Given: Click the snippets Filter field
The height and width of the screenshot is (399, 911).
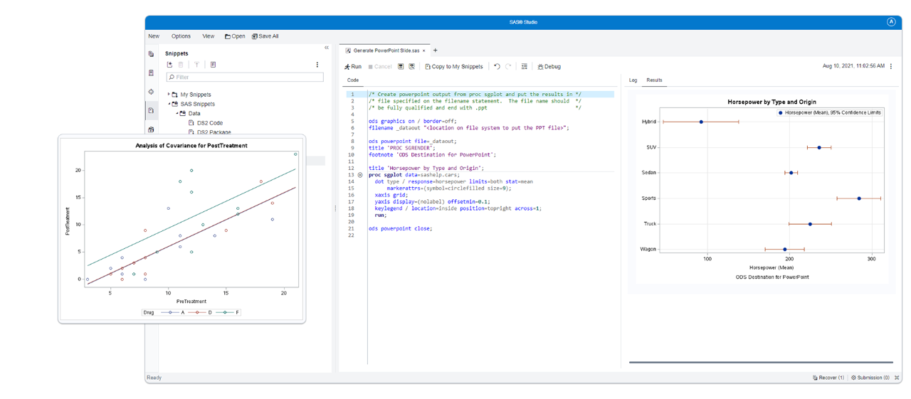Looking at the screenshot, I should 245,77.
